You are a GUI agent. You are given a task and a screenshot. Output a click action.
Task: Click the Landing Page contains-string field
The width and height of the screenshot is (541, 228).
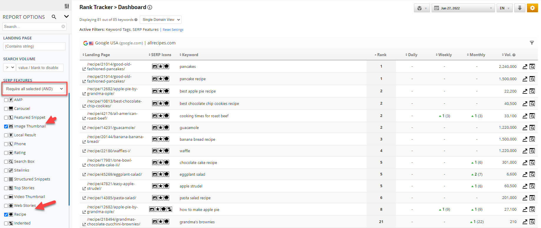pos(34,46)
